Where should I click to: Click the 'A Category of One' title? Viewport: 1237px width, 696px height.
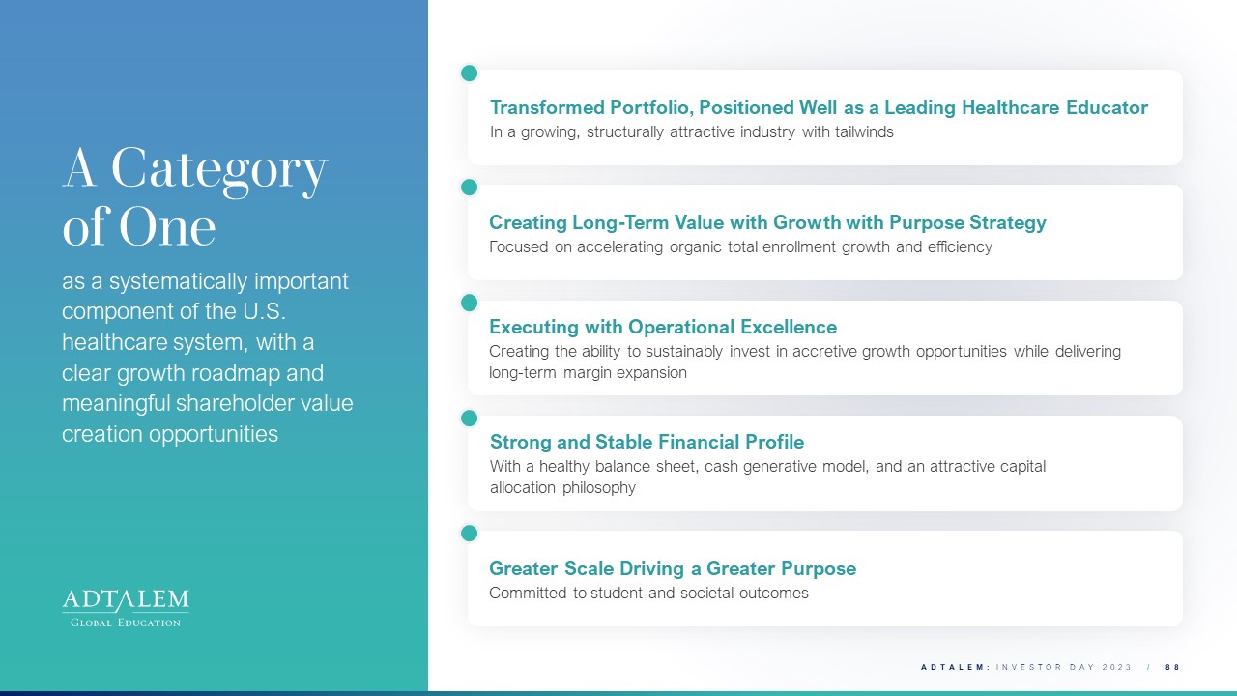point(195,198)
